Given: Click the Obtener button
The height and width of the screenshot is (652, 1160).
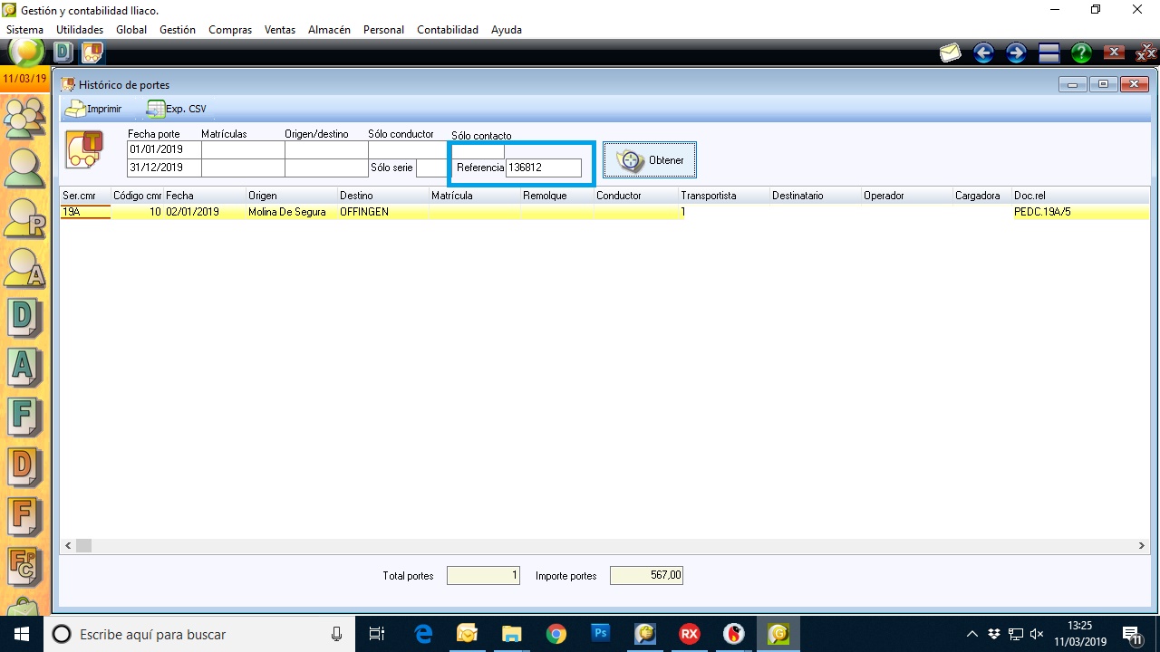Looking at the screenshot, I should [650, 160].
